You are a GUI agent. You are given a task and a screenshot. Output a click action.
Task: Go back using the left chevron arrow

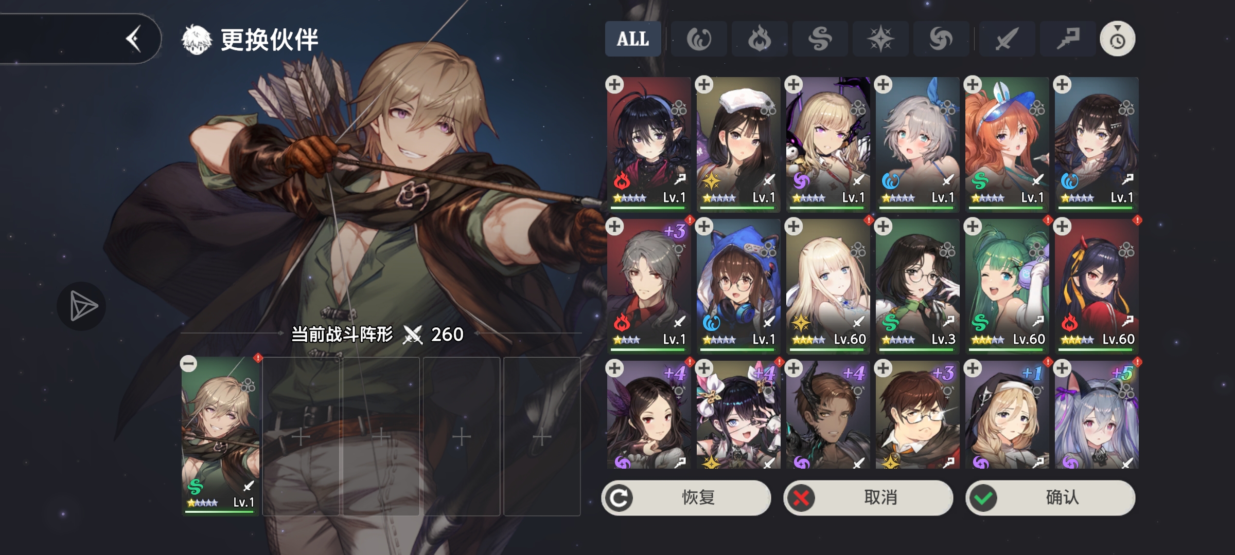point(134,39)
